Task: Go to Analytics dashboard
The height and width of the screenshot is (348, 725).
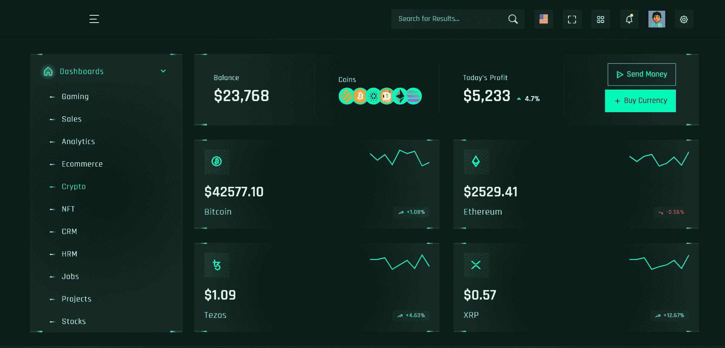Action: (78, 142)
